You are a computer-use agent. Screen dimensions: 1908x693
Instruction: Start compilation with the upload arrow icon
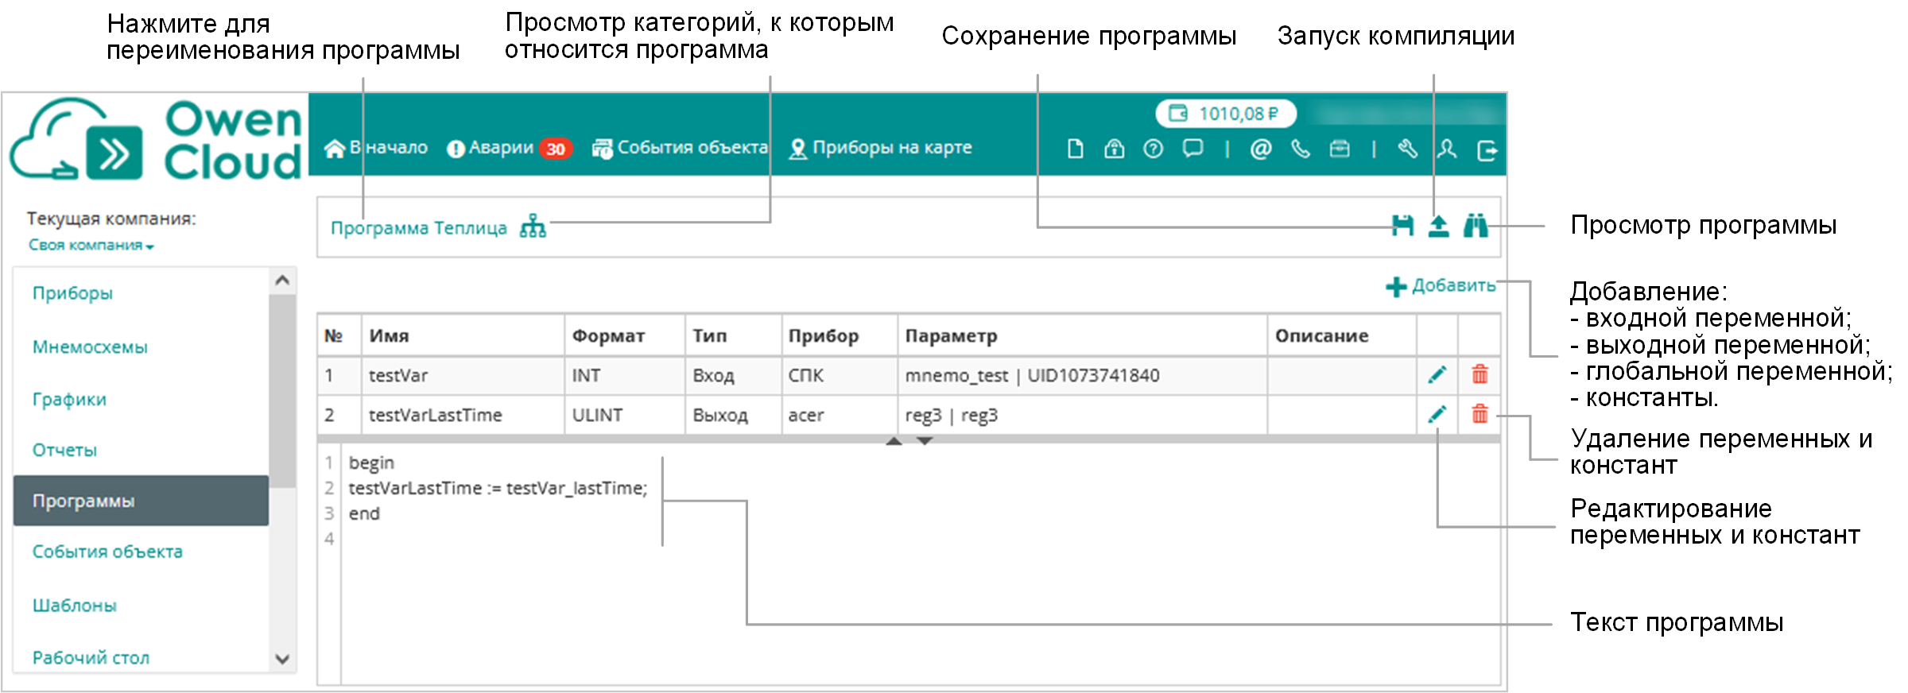(1438, 226)
